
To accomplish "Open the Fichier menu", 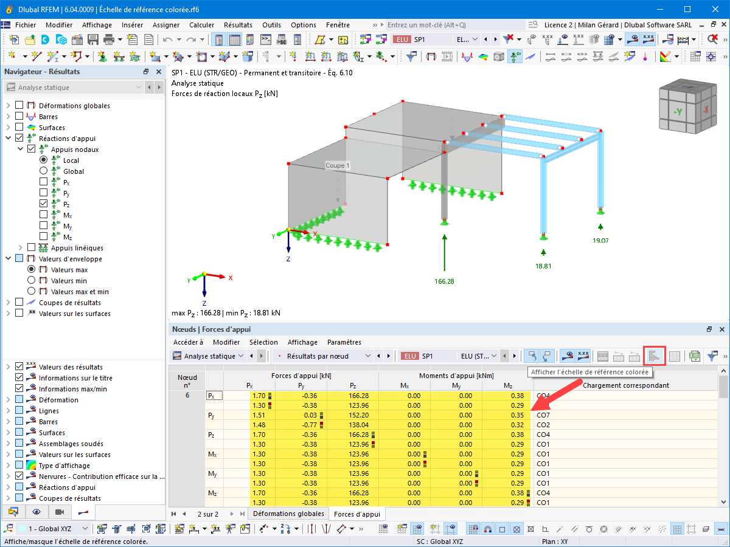I will tap(26, 25).
